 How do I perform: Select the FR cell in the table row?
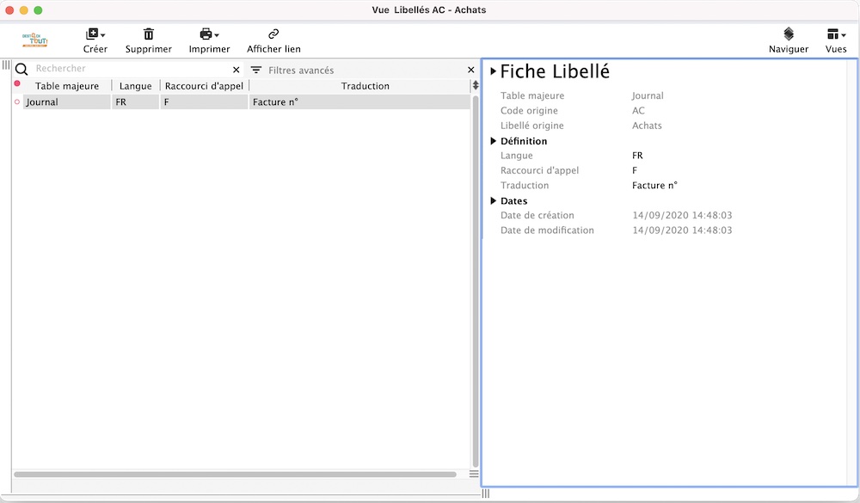(136, 102)
